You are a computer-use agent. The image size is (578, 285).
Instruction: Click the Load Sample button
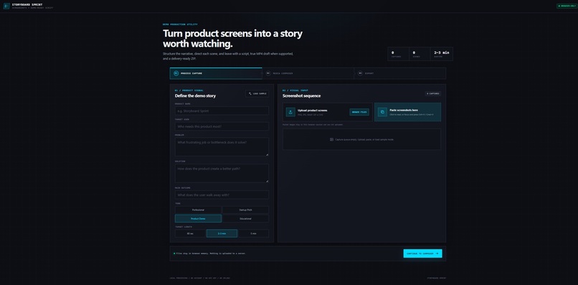257,94
